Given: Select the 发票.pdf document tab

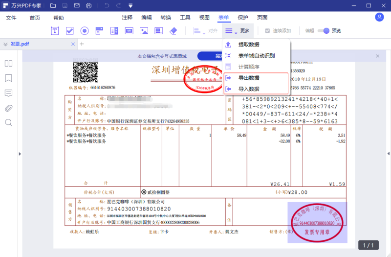Looking at the screenshot, I should (39, 44).
